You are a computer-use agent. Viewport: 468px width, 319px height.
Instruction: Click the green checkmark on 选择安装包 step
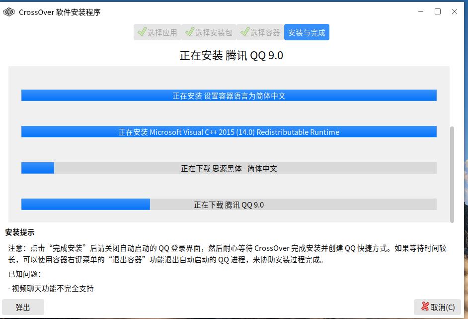click(189, 31)
